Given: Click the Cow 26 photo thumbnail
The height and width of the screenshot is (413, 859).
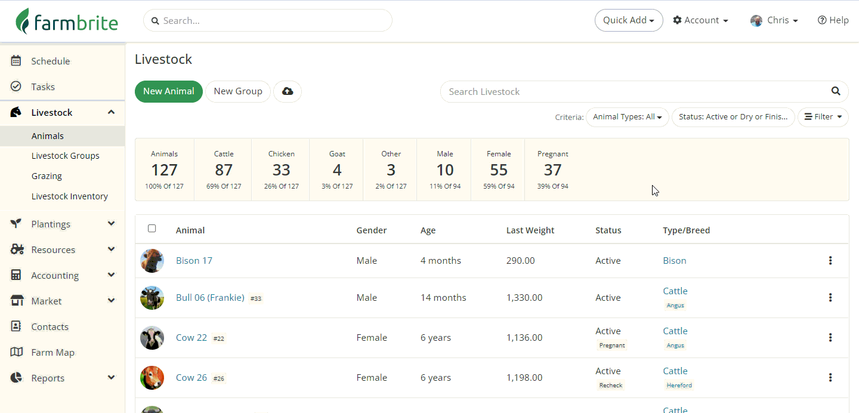Looking at the screenshot, I should pos(152,378).
